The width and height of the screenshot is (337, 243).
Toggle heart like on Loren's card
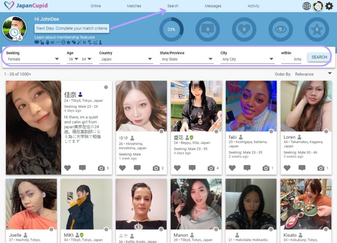point(287,168)
